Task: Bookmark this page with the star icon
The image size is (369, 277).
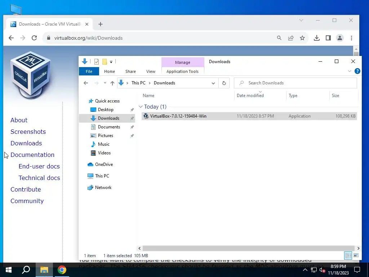Action: click(x=302, y=38)
